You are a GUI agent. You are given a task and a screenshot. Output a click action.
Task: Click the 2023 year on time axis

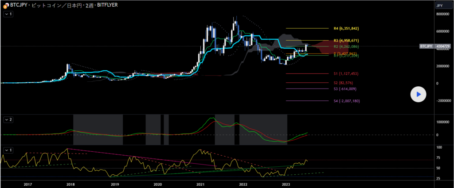[x=286, y=184]
